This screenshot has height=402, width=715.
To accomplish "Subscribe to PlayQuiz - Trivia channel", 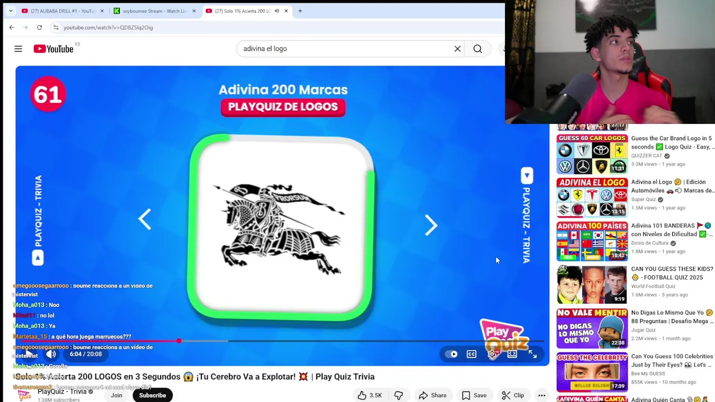I will pos(152,395).
